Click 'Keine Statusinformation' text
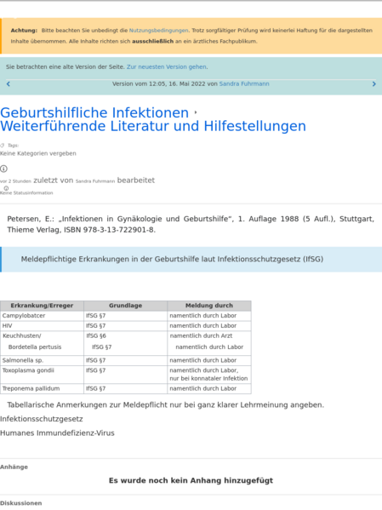Screen dimensions: 382x510 26,193
